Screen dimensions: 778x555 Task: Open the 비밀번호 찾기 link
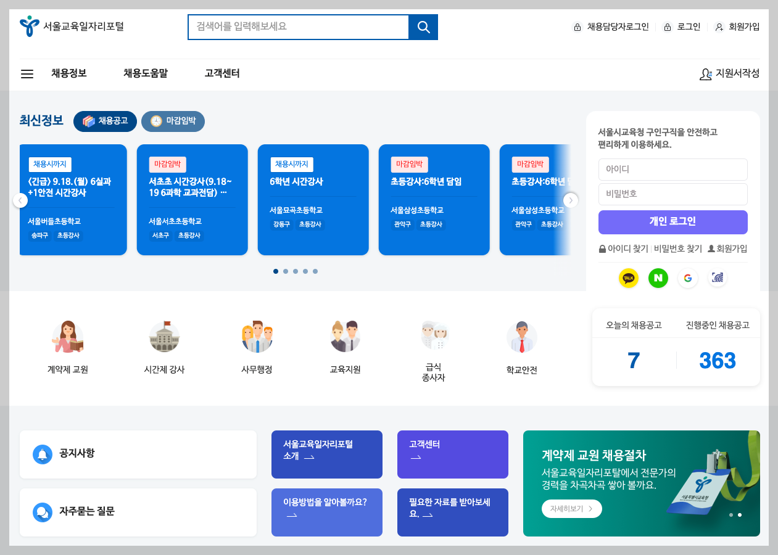[679, 249]
